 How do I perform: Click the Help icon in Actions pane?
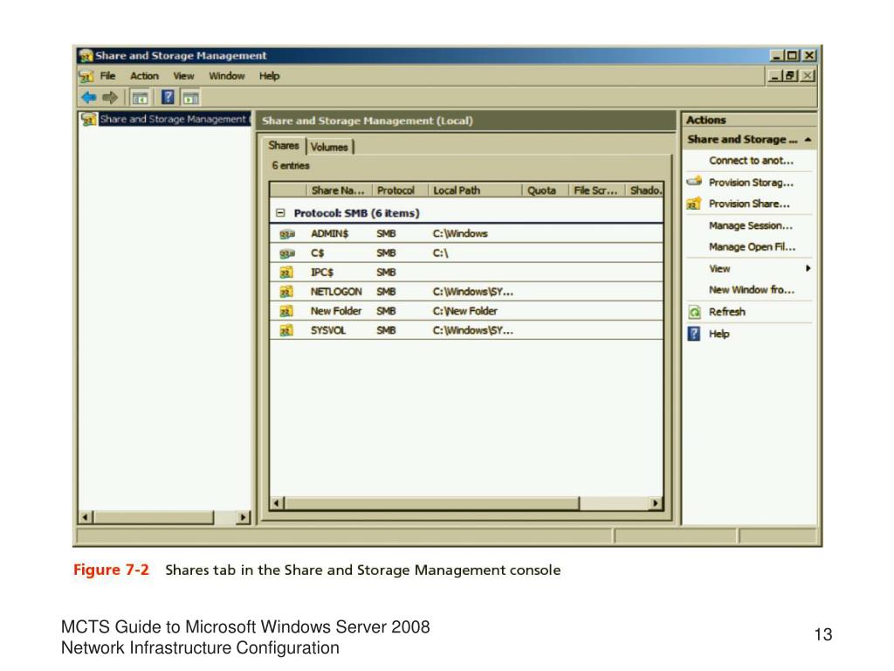point(694,334)
